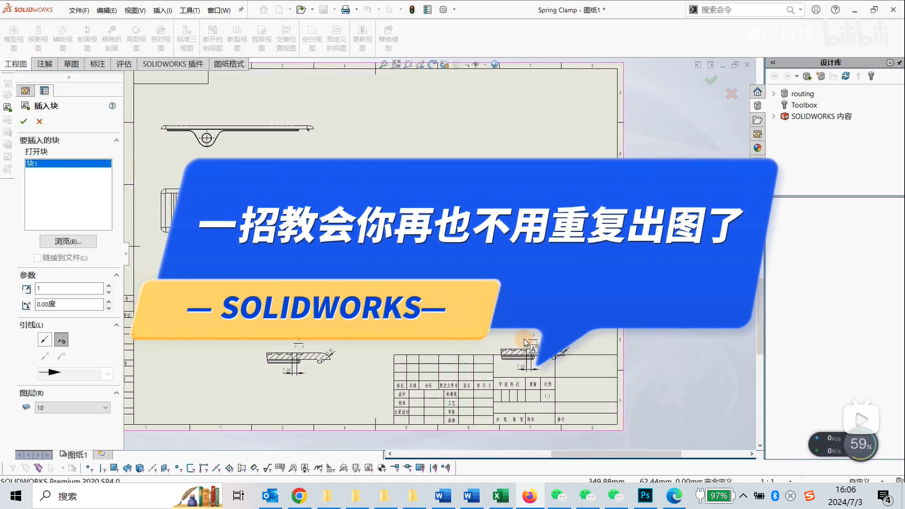Click the add to library icon

point(808,76)
